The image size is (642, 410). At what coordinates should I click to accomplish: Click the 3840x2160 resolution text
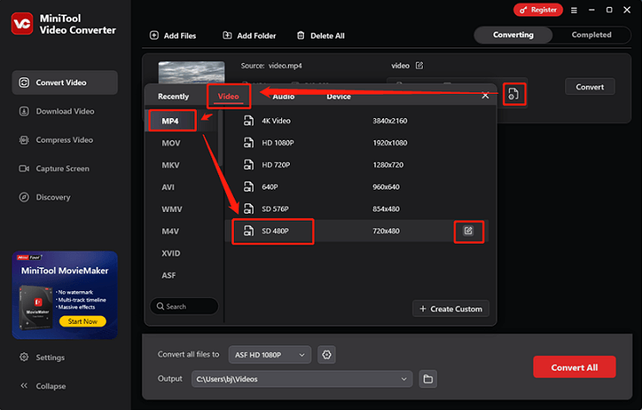[x=390, y=121]
